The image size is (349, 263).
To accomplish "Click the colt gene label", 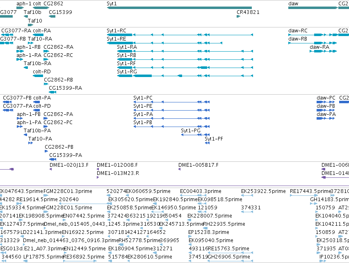I will pyautogui.click(x=37, y=4).
